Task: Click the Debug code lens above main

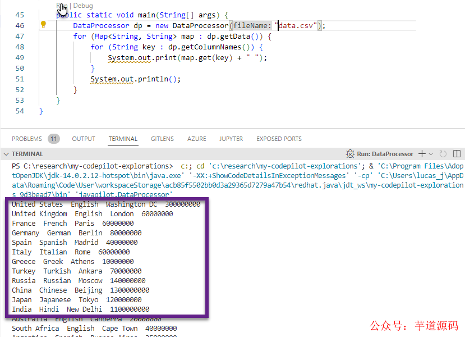Action: pyautogui.click(x=83, y=6)
